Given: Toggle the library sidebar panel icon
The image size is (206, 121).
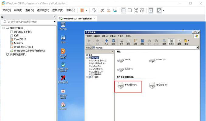Looking at the screenshot, I should (x=123, y=11).
